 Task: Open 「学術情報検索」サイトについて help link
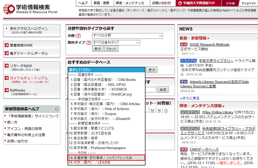(x=33, y=116)
